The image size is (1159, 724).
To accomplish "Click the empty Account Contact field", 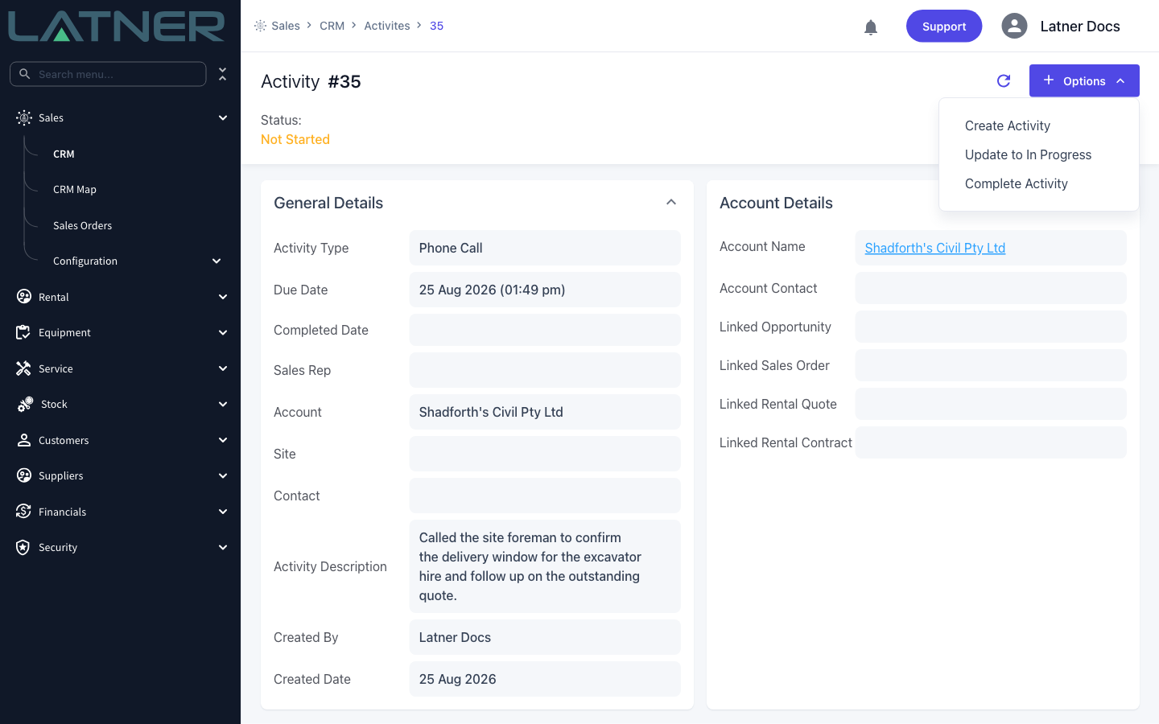I will [x=991, y=288].
